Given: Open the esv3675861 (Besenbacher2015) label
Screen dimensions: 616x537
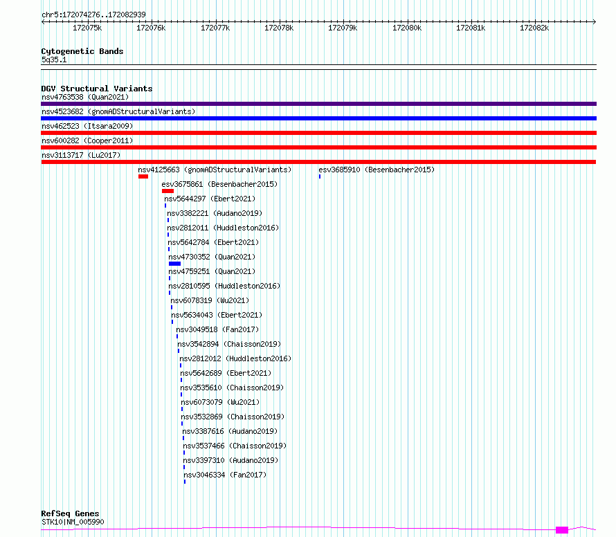Looking at the screenshot, I should point(219,184).
